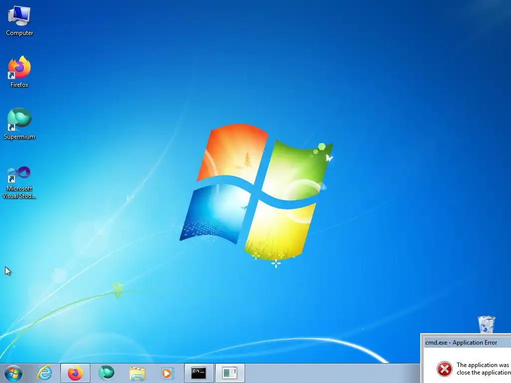Viewport: 511px width, 383px height.
Task: Launch Internet Explorer from the taskbar
Action: (44, 373)
